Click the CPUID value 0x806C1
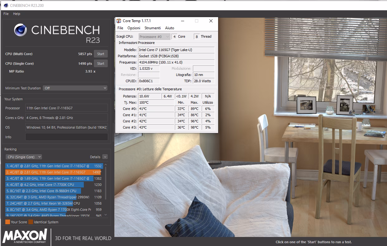The height and width of the screenshot is (246, 387). [149, 81]
